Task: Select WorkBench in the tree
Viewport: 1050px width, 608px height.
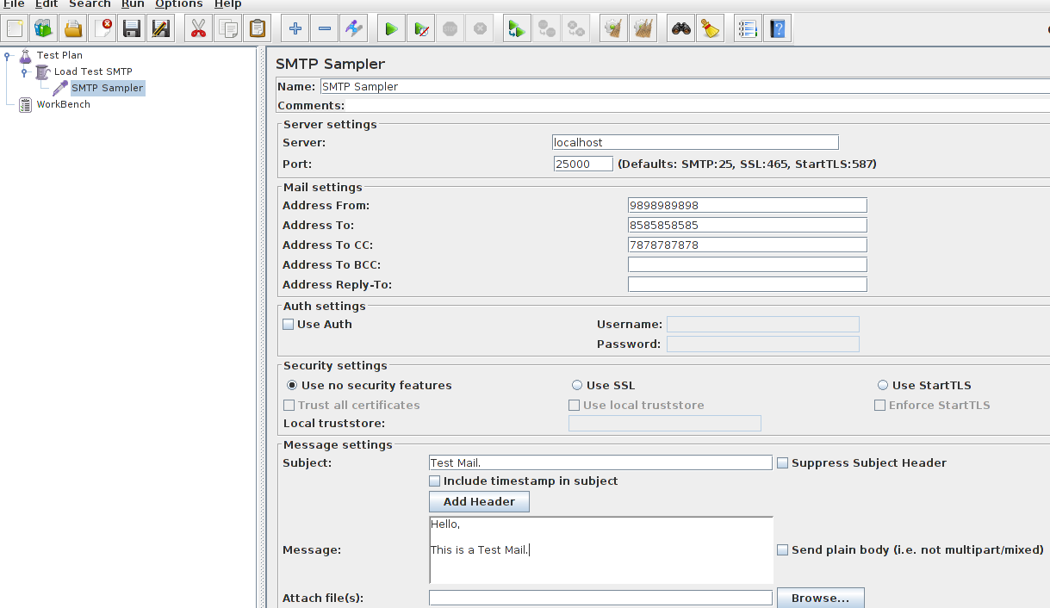Action: [63, 104]
